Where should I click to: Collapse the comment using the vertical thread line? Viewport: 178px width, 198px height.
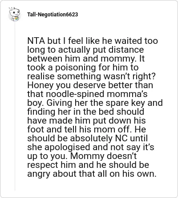pos(15,106)
